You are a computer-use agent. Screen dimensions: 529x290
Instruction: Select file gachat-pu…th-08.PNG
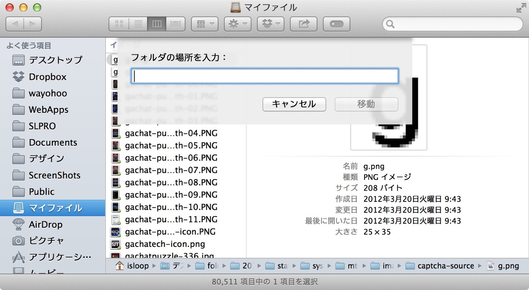click(x=171, y=182)
